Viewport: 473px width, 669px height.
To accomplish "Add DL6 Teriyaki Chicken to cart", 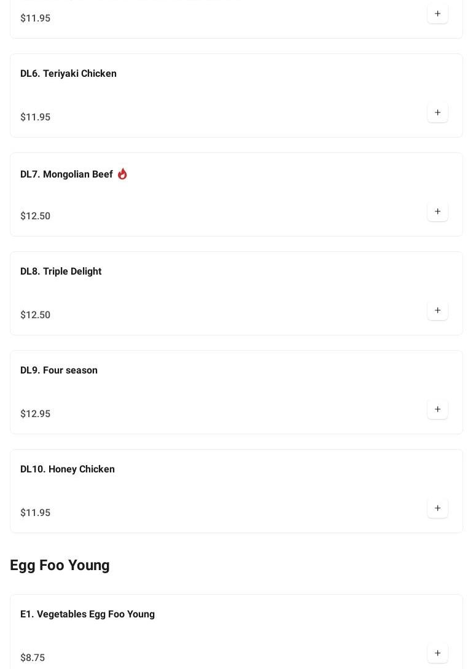I will (x=437, y=113).
